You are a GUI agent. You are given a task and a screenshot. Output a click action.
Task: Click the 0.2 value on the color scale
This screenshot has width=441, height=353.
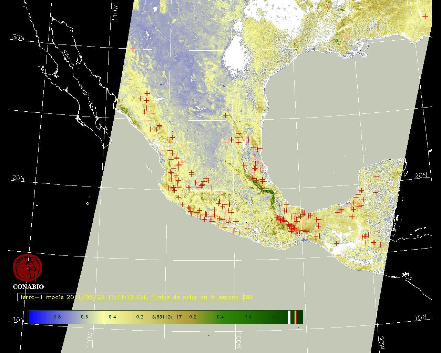tap(193, 317)
